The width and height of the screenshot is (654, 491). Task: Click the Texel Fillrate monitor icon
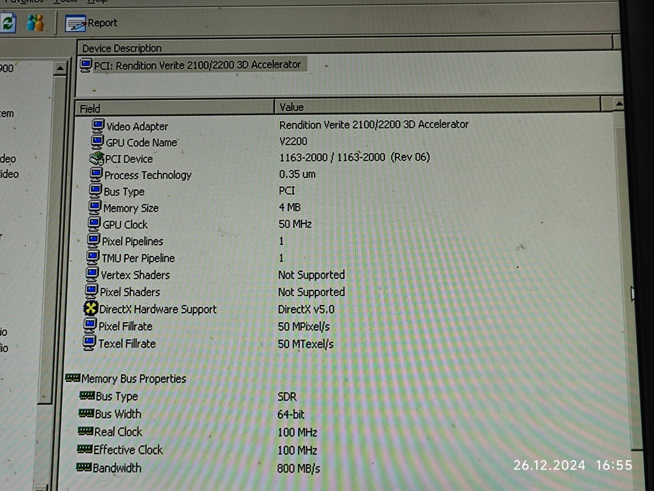89,343
